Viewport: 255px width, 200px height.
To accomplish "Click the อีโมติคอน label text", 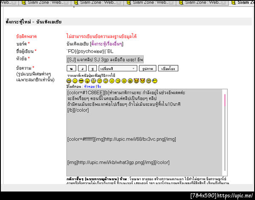I will tap(74, 87).
